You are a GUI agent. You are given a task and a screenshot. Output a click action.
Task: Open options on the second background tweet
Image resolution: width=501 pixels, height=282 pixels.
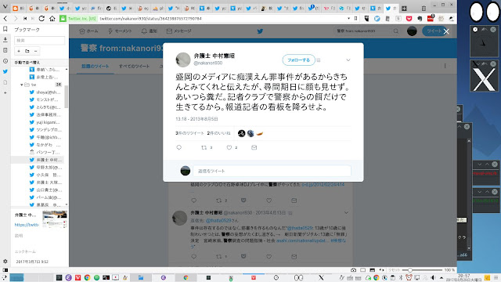346,212
